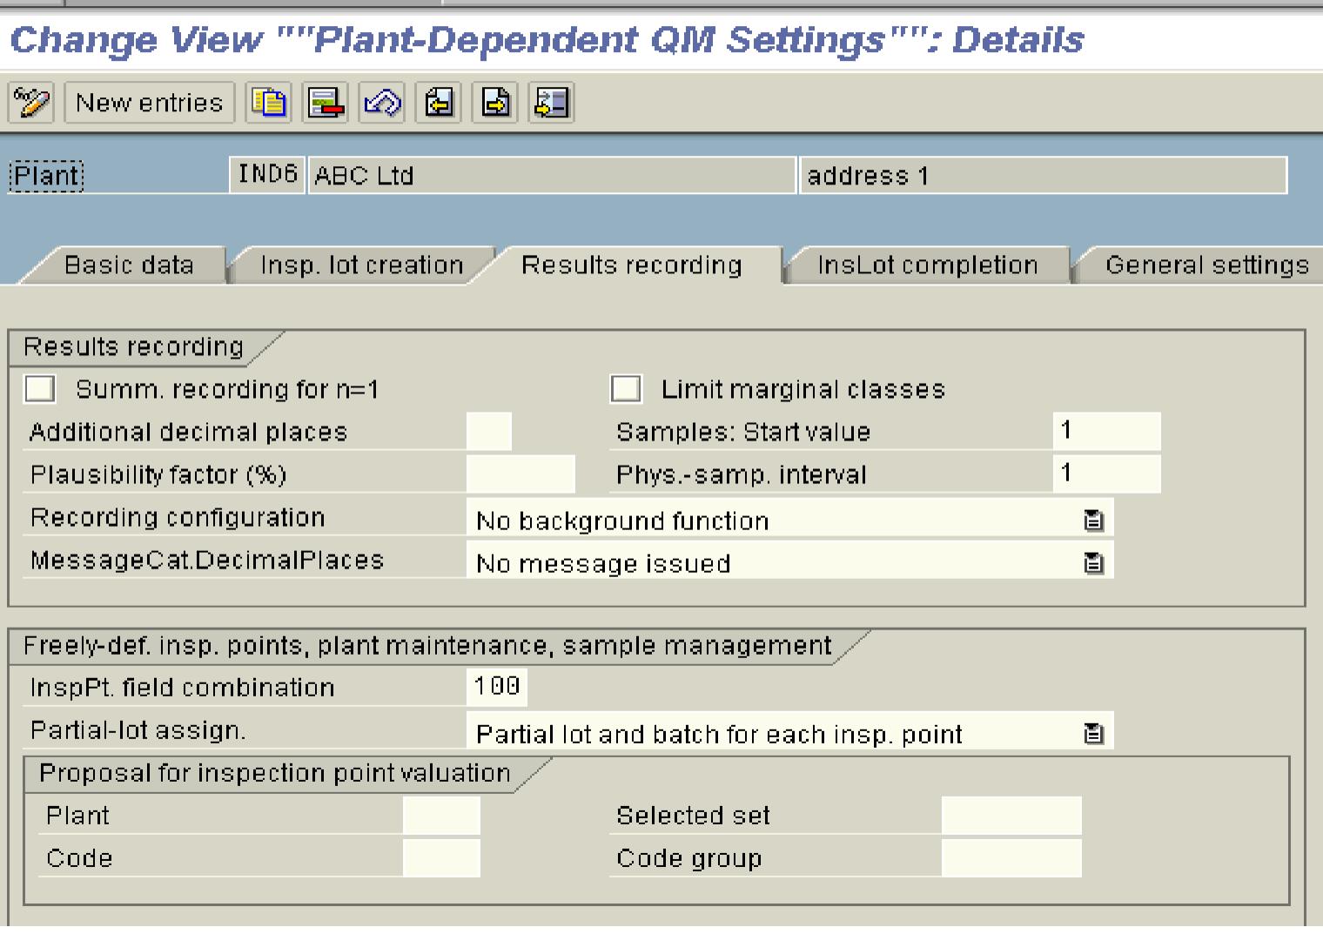Go to Previous Entry via toolbar icon
The width and height of the screenshot is (1323, 934).
(x=438, y=103)
